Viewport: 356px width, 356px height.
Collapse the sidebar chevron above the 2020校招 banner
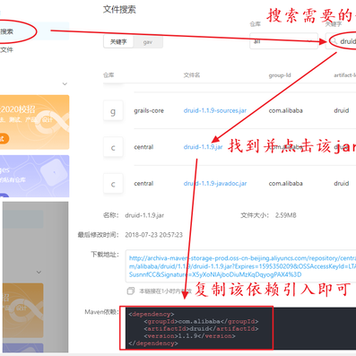pos(65,84)
